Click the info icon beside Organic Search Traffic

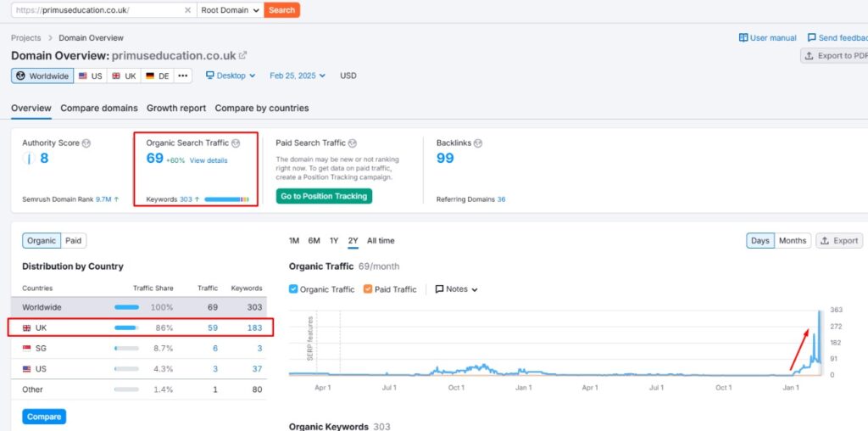tap(236, 143)
